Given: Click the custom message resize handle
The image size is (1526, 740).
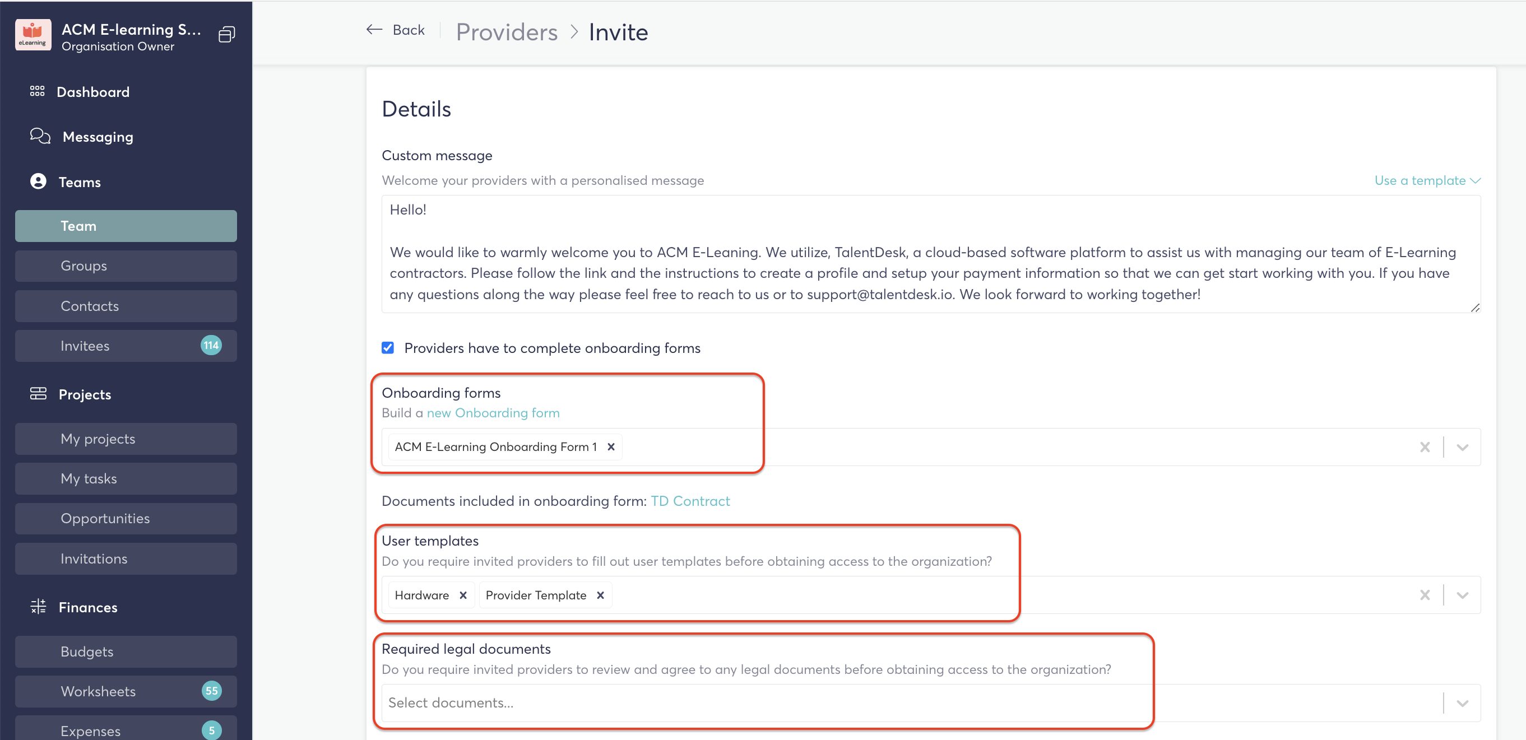Looking at the screenshot, I should click(1474, 307).
